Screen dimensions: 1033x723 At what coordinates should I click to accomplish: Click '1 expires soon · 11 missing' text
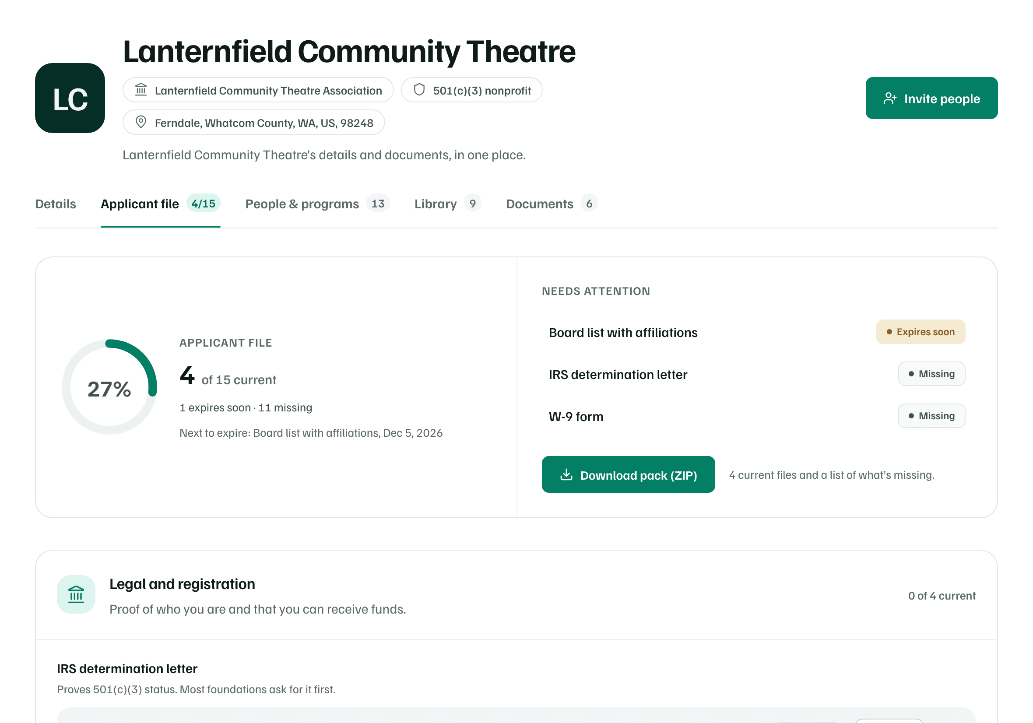246,407
